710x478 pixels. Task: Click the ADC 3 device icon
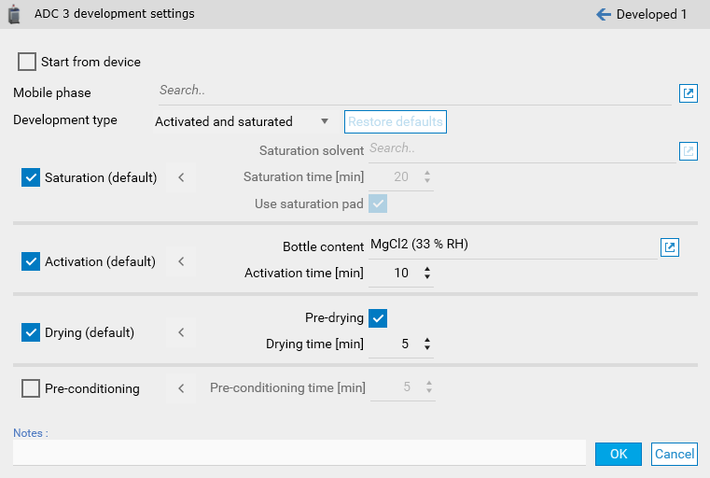click(14, 14)
